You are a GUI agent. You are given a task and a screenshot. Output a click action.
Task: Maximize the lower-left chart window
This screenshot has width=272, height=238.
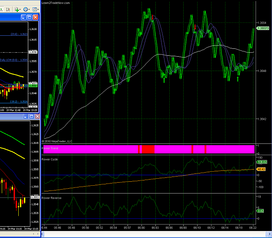pos(31,116)
